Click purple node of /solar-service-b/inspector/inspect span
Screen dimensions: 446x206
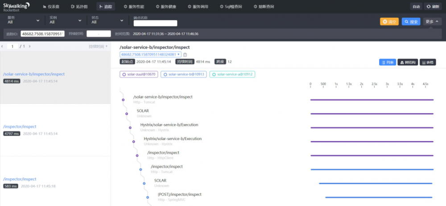tap(123, 99)
